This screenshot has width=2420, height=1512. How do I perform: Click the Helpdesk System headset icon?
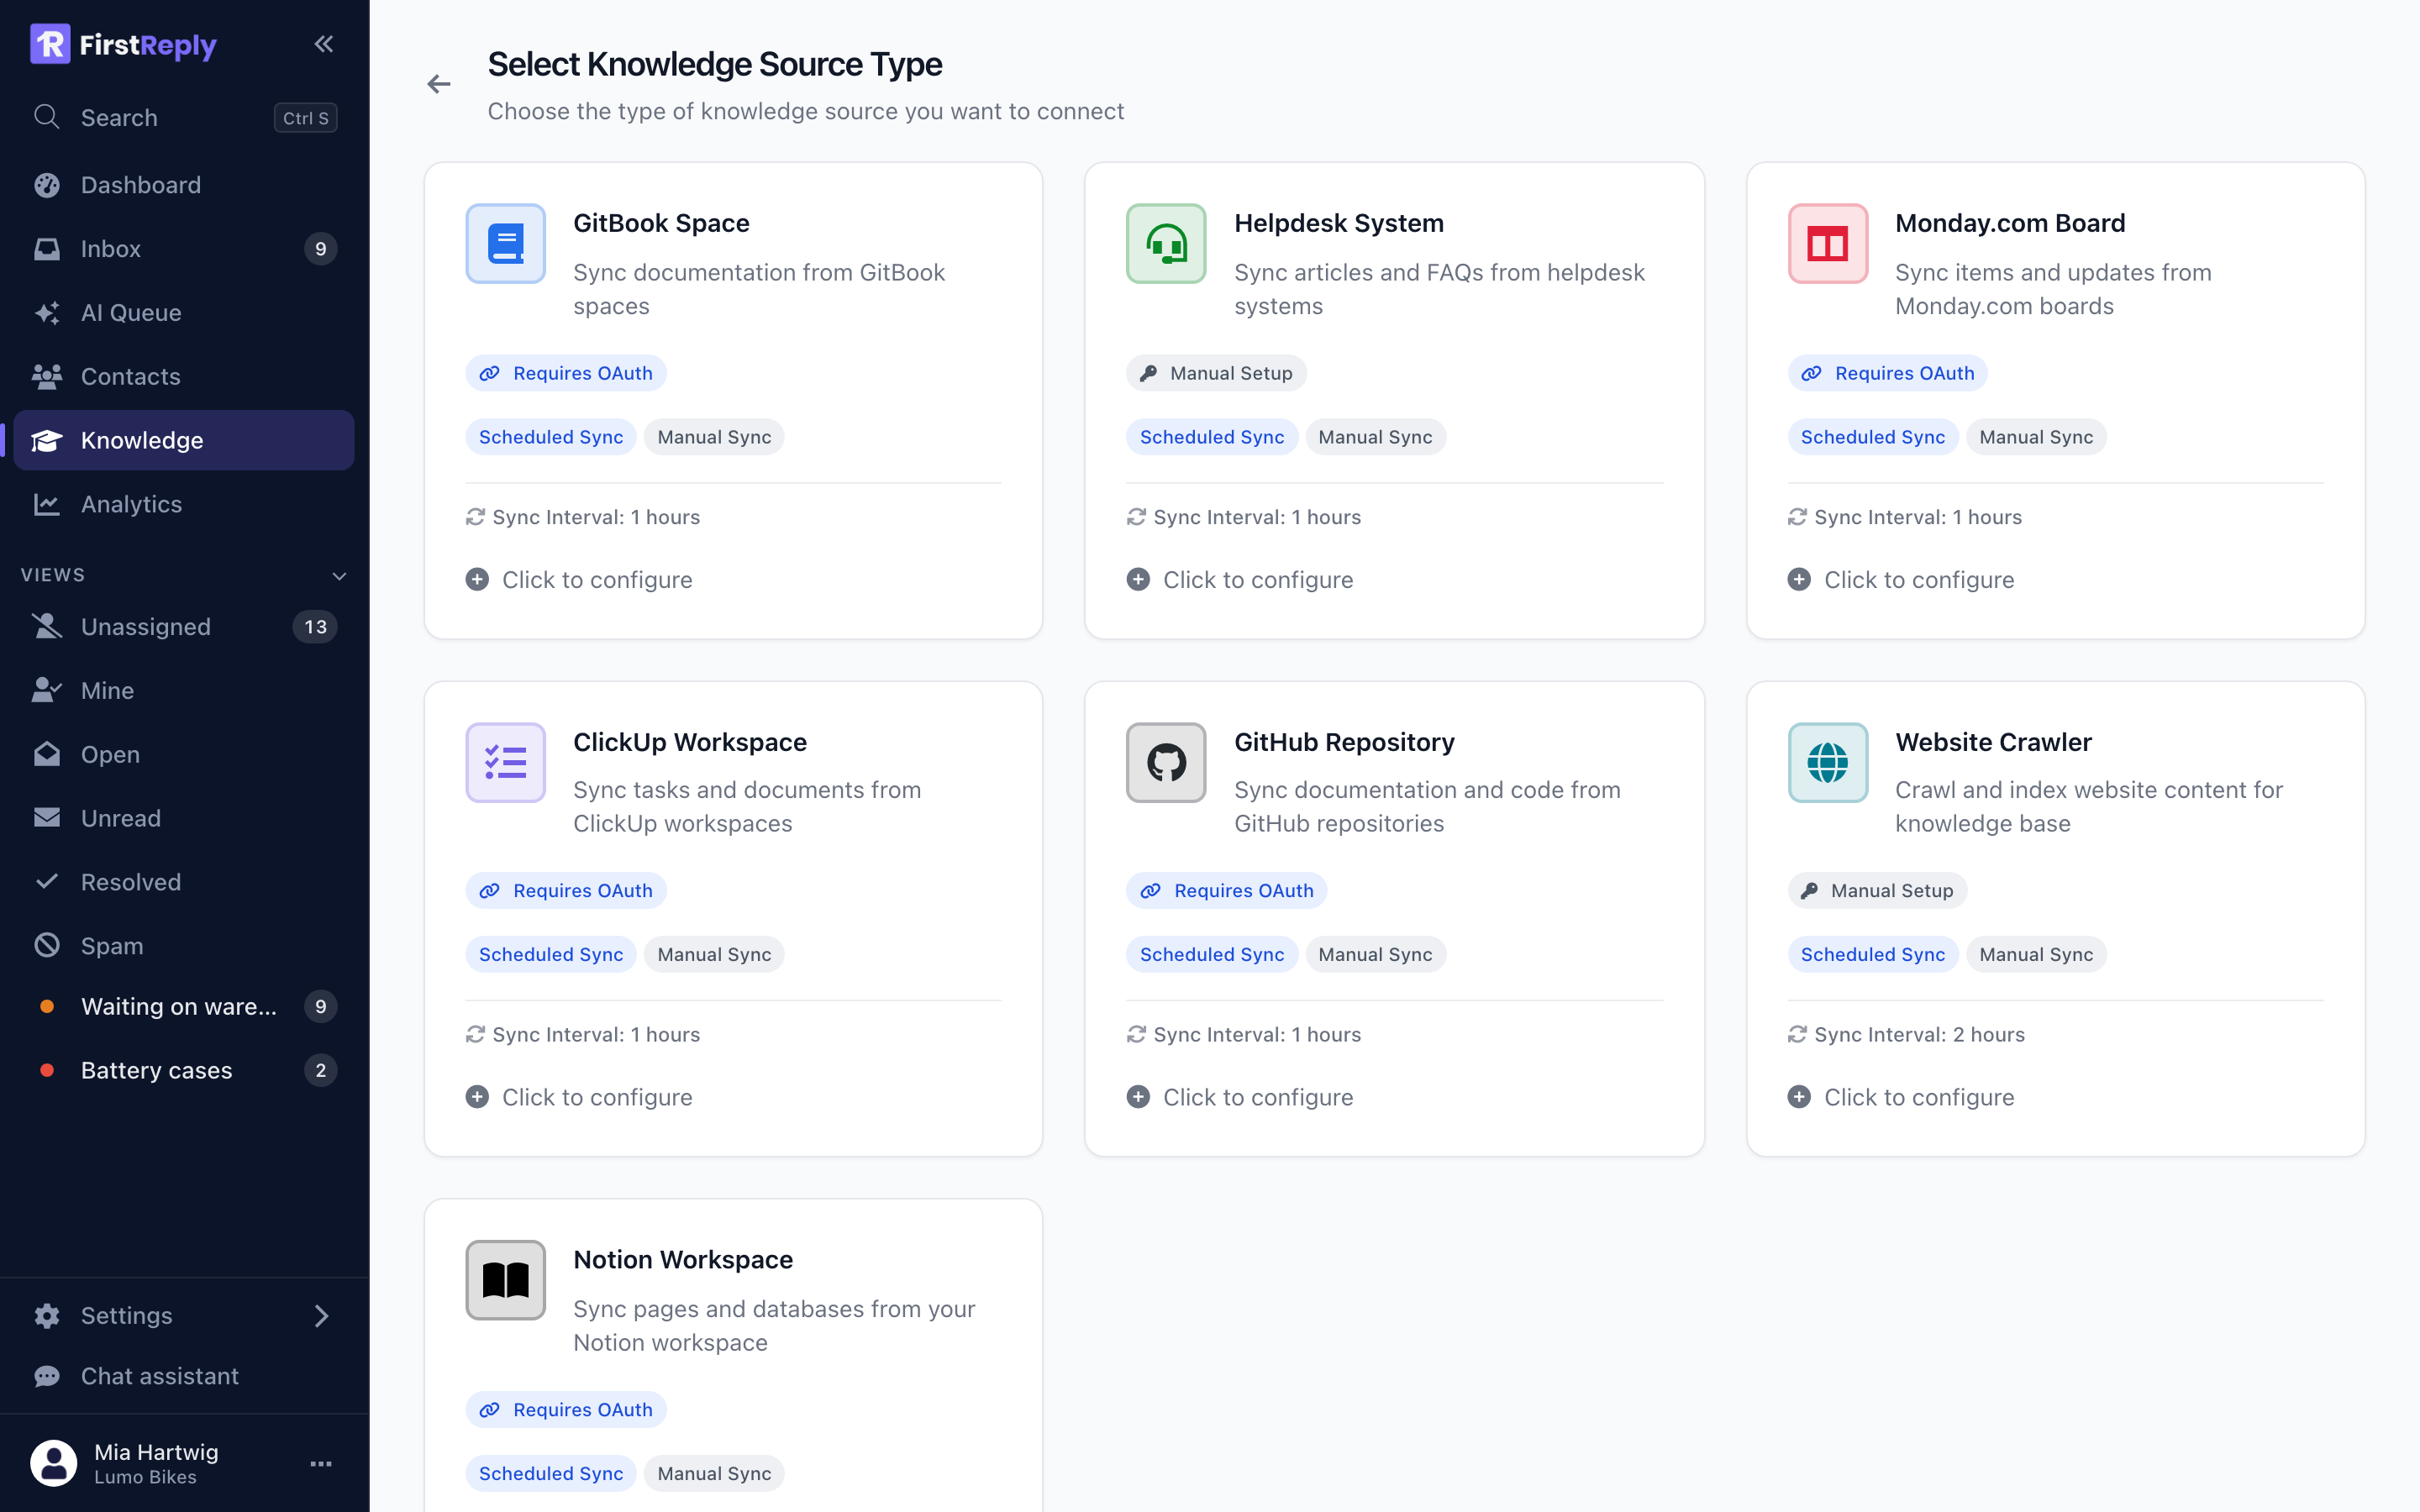[x=1166, y=243]
